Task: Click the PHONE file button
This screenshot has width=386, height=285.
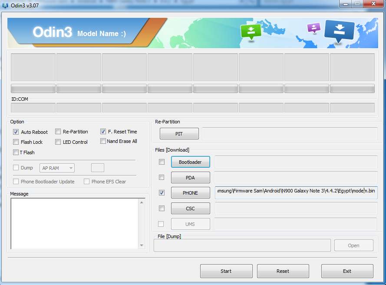Action: 191,193
